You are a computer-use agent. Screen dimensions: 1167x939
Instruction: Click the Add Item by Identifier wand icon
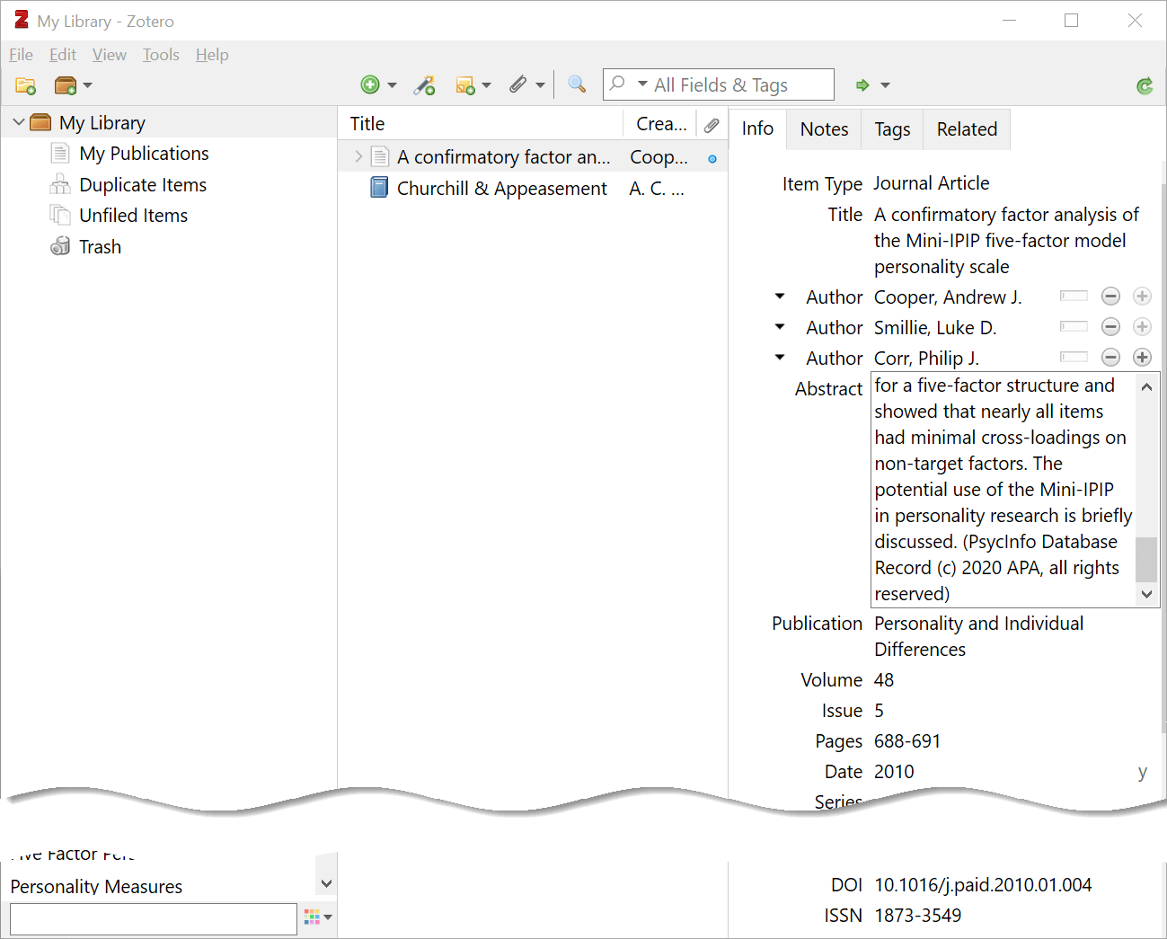(424, 84)
